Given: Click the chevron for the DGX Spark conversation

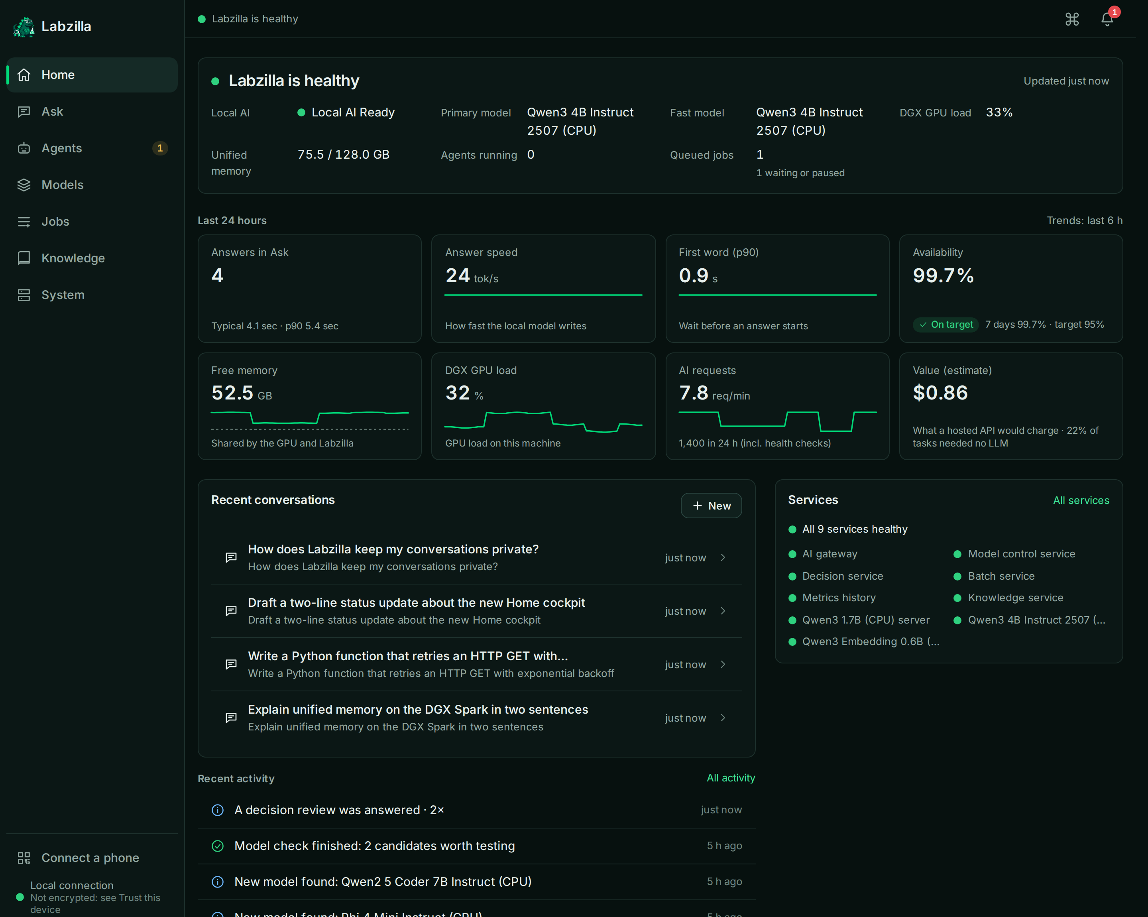Looking at the screenshot, I should click(x=723, y=717).
